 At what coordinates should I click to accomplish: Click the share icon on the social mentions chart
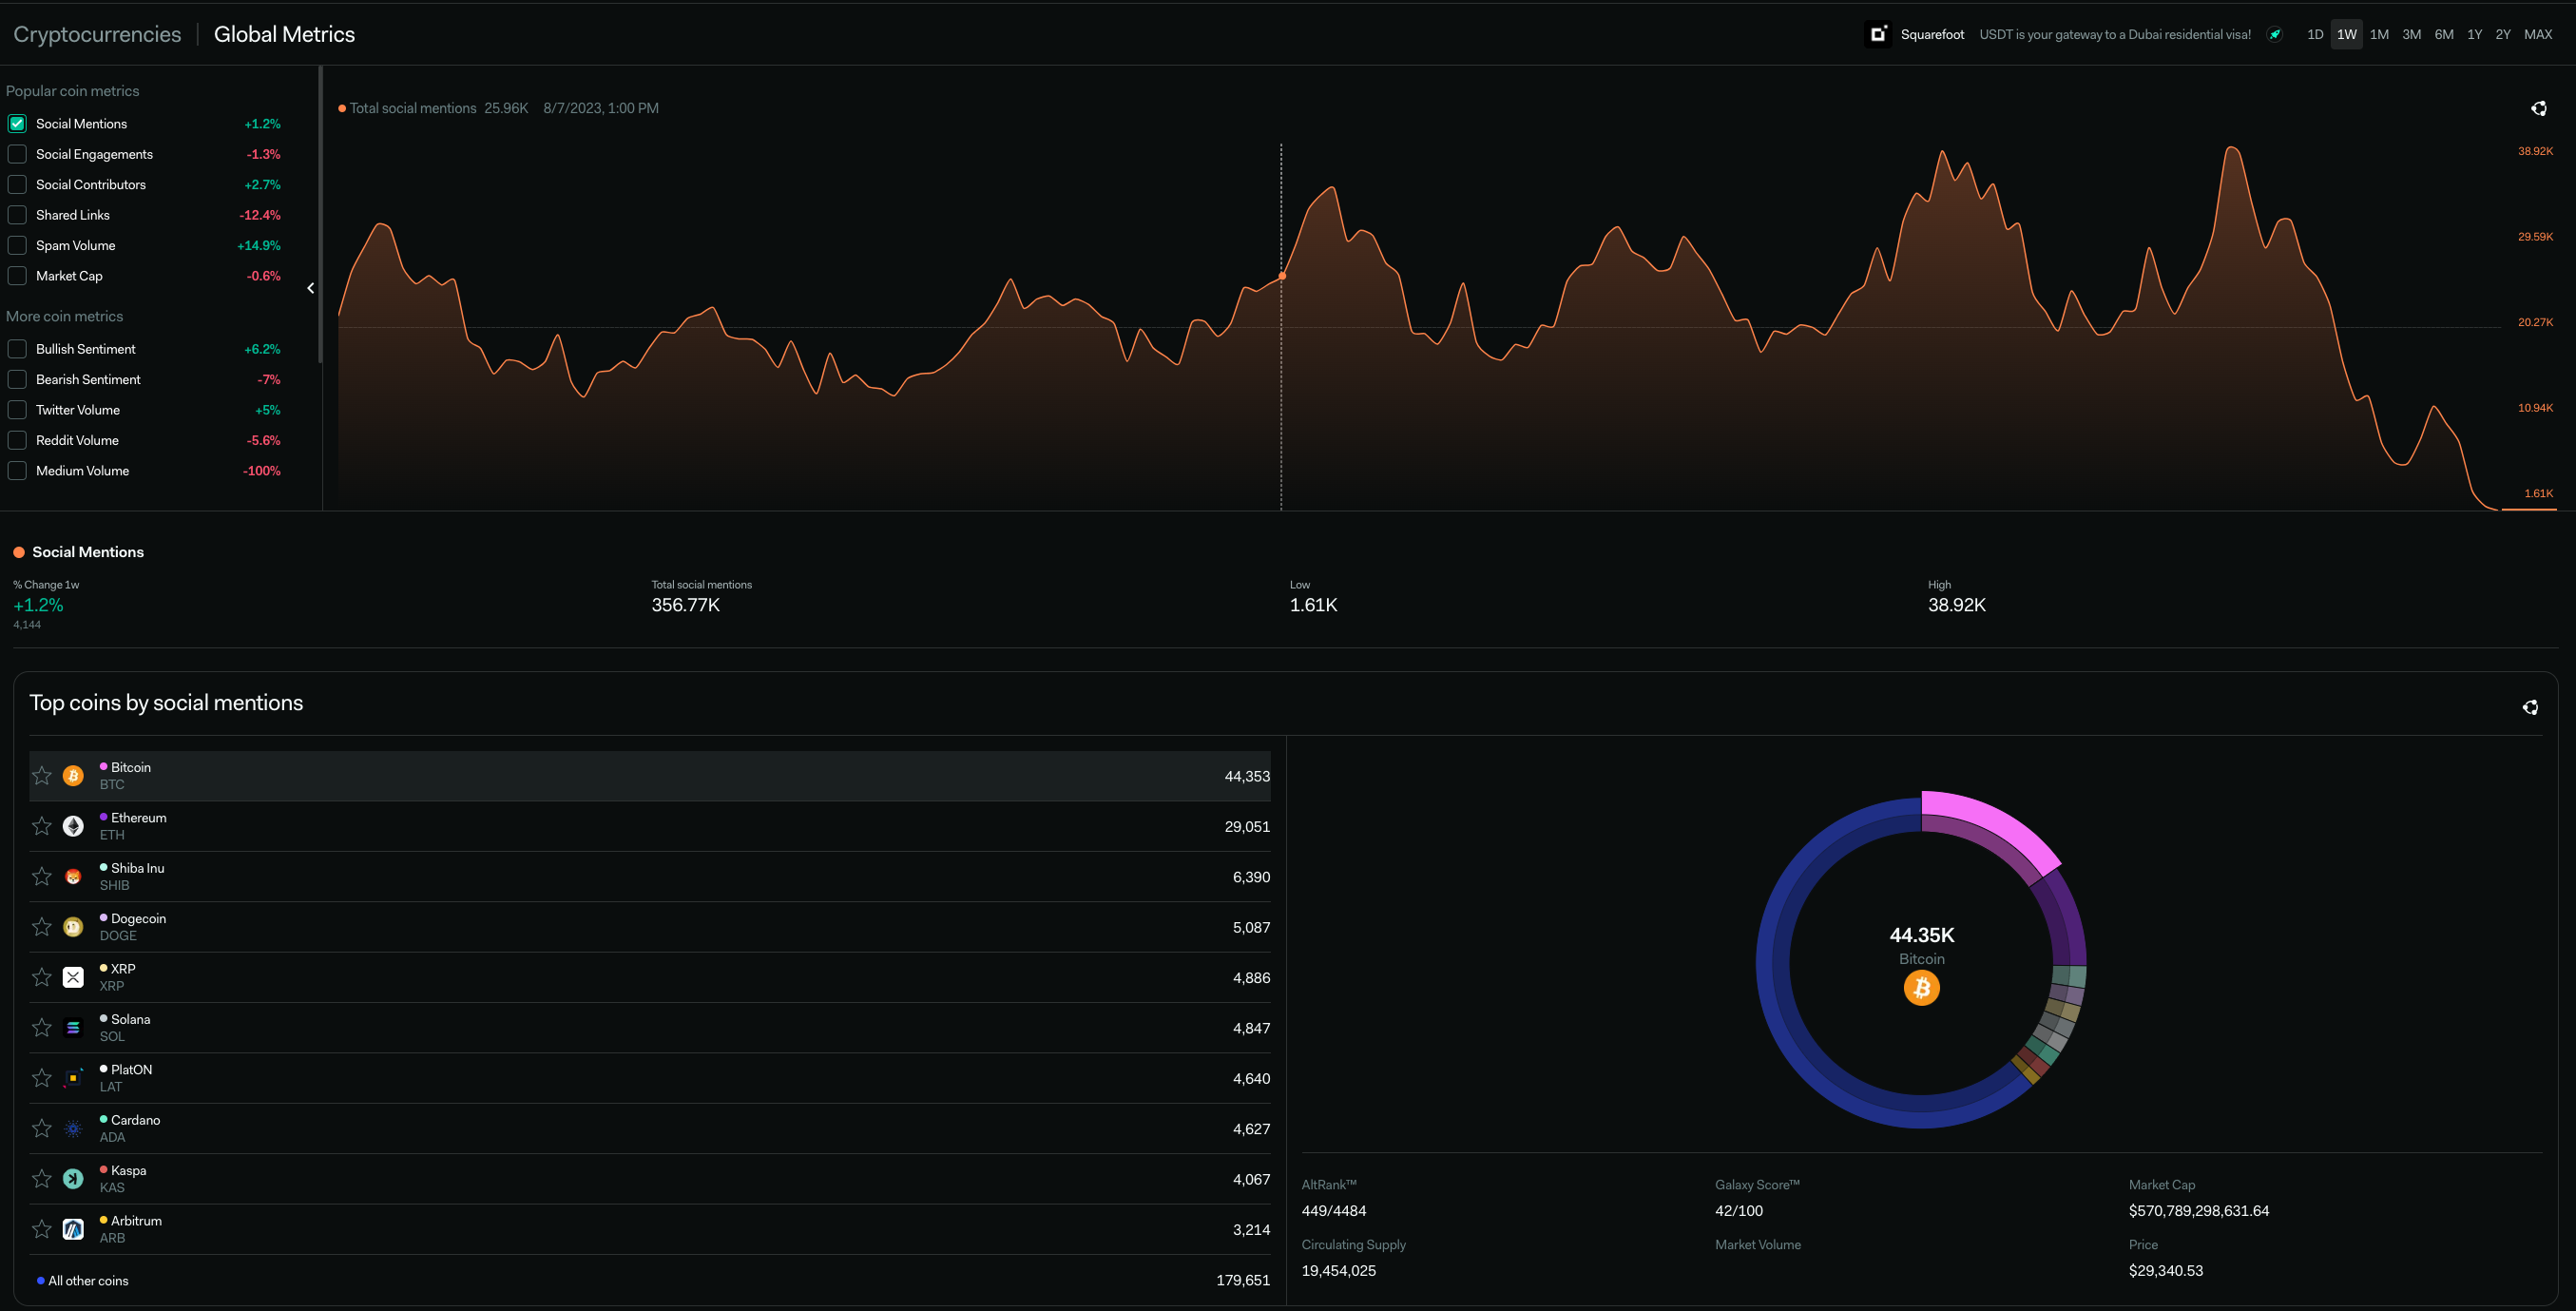2538,108
